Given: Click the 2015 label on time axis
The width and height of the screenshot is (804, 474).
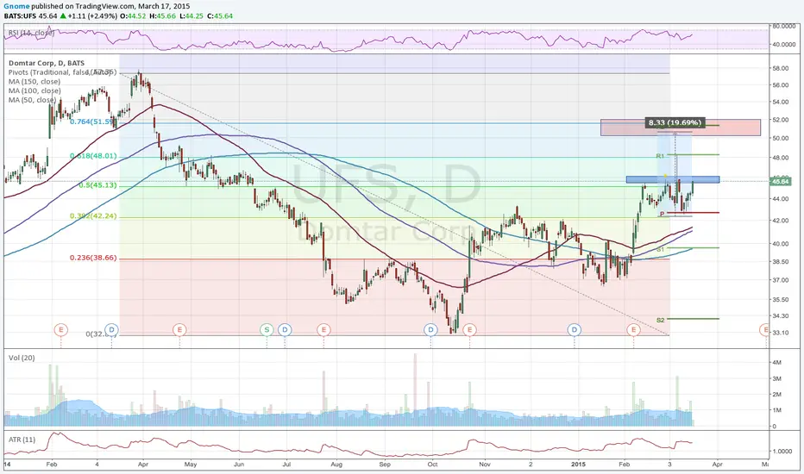Looking at the screenshot, I should (578, 465).
